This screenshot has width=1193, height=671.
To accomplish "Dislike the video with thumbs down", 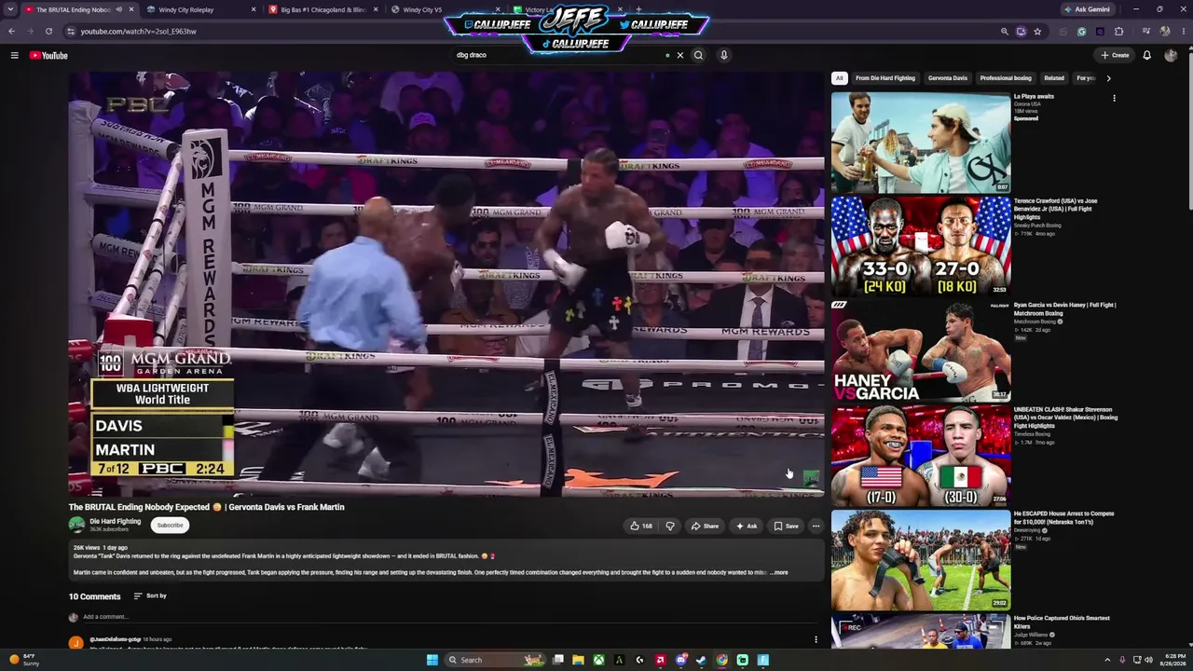I will [670, 526].
